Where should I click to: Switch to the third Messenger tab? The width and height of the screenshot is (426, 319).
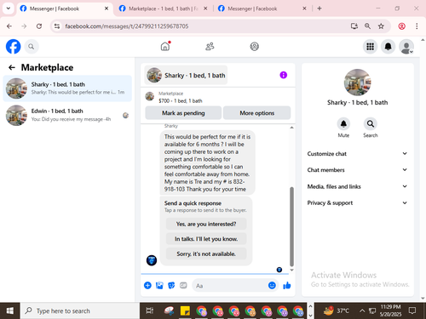[262, 9]
